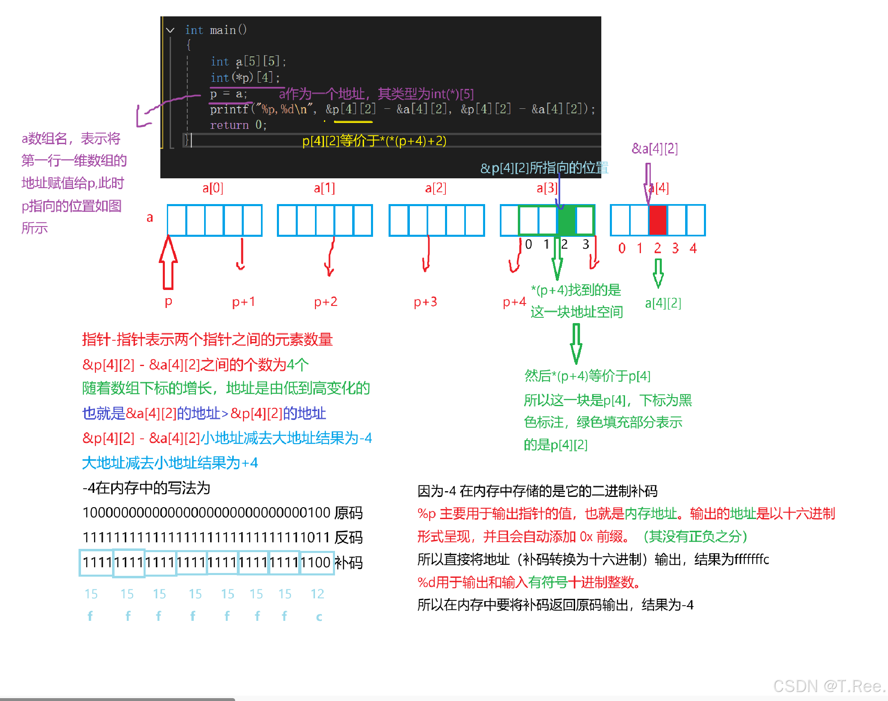Click the yellow p[4][2]等价于*(*(p+4)+2) annotation
Image resolution: width=888 pixels, height=701 pixels.
[x=374, y=141]
